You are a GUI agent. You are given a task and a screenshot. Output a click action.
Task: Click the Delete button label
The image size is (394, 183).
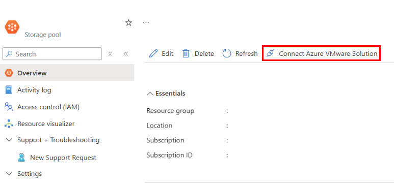click(x=204, y=54)
